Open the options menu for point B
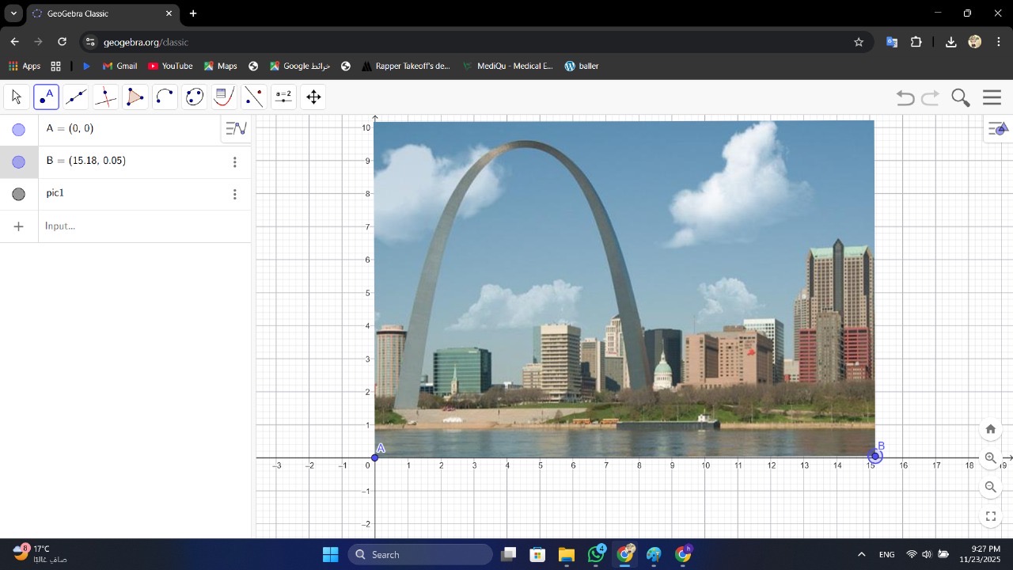This screenshot has width=1013, height=570. (234, 162)
